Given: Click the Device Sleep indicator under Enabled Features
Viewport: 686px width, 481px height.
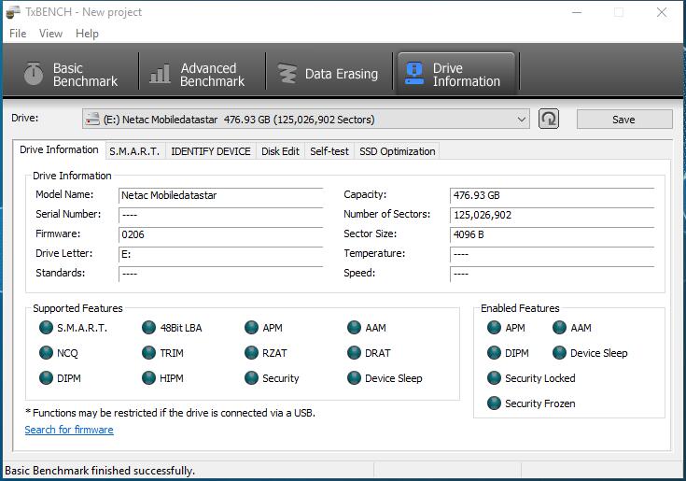Looking at the screenshot, I should [x=560, y=353].
